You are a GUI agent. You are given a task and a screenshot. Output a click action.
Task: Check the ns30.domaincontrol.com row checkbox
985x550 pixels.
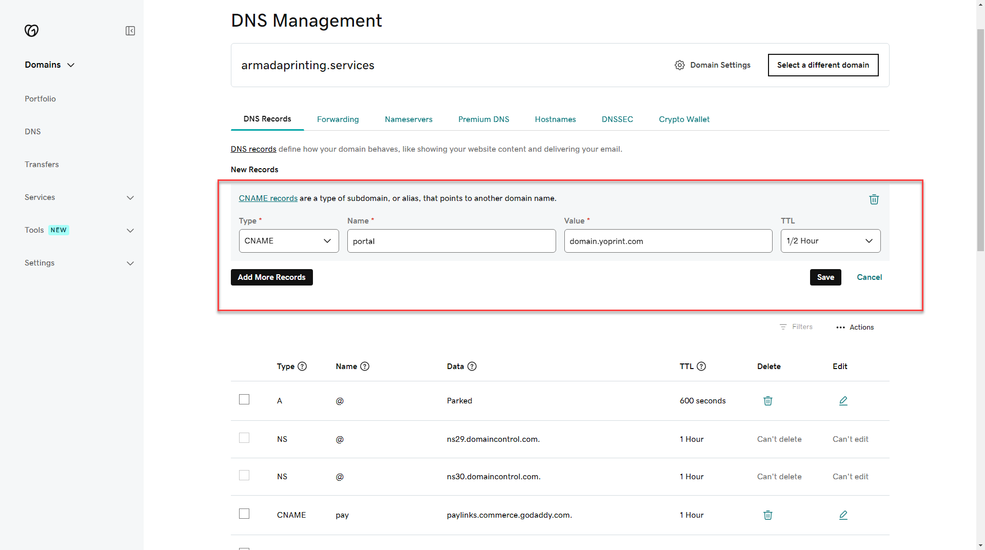[244, 475]
